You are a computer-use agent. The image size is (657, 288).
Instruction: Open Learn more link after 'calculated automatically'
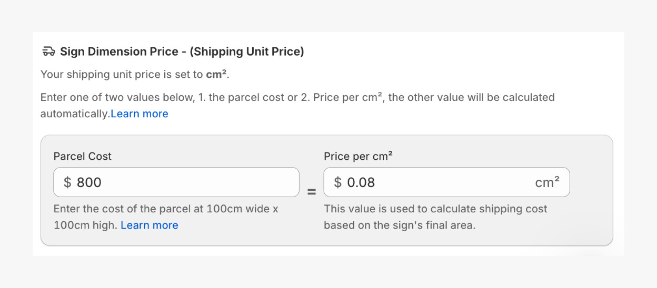tap(140, 114)
